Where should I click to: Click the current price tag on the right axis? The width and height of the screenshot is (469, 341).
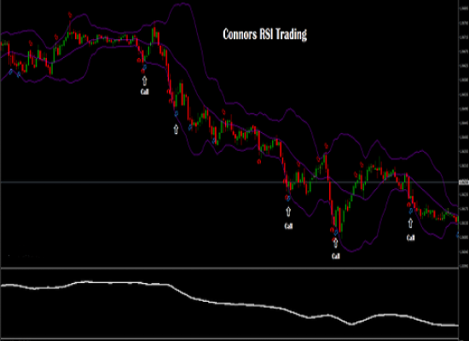tap(464, 182)
